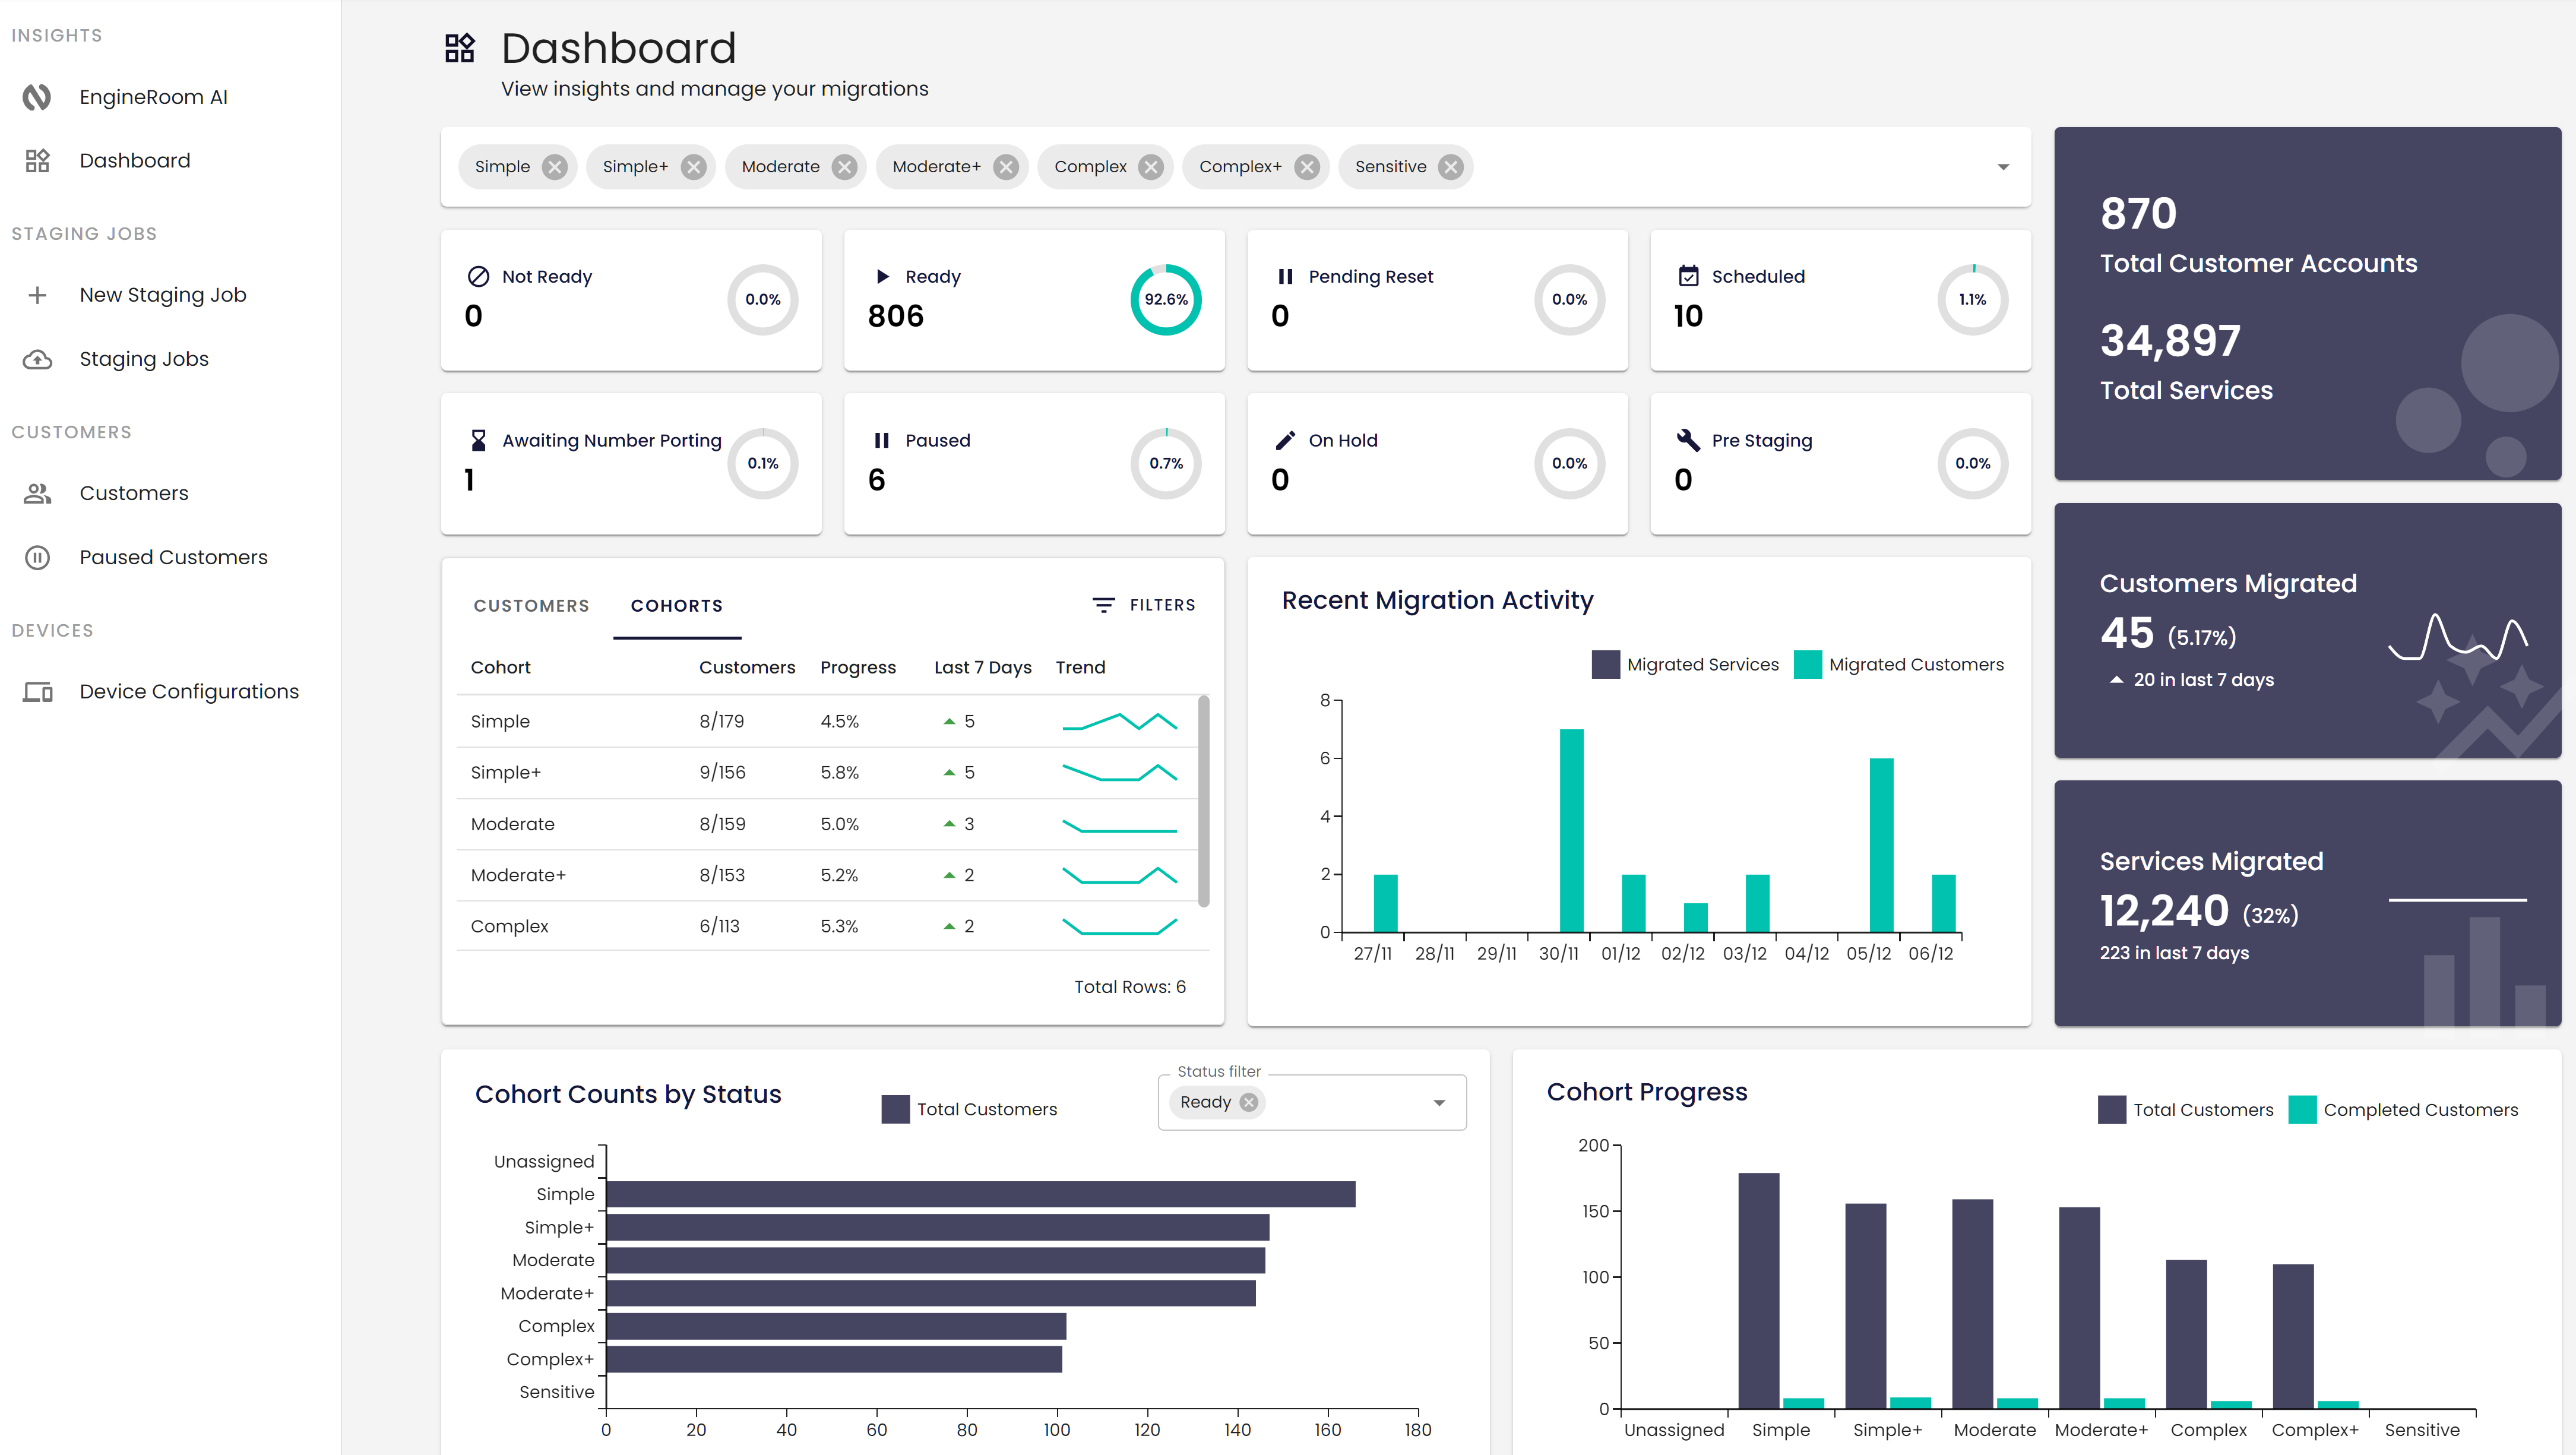This screenshot has height=1455, width=2576.
Task: Remove the Ready status filter chip
Action: (1248, 1102)
